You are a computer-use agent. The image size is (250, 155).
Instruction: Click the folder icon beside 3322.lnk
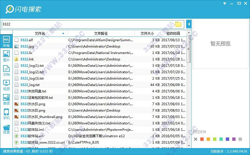tap(16, 59)
